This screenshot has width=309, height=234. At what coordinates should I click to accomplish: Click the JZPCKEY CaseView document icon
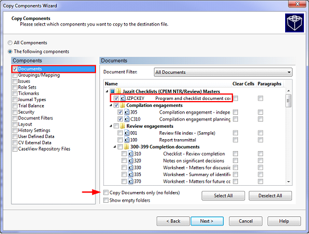point(123,98)
